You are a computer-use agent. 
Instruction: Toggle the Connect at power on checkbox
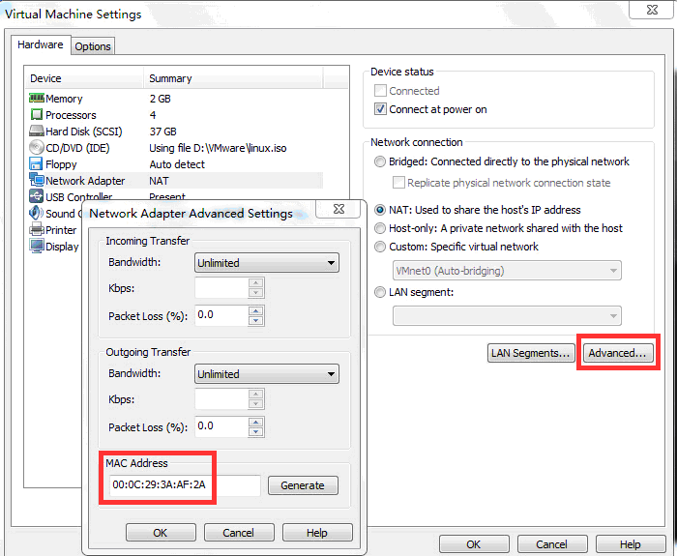(x=380, y=109)
